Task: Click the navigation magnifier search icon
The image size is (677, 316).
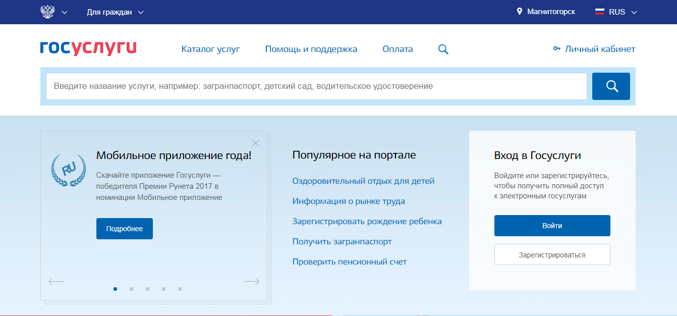Action: click(443, 49)
